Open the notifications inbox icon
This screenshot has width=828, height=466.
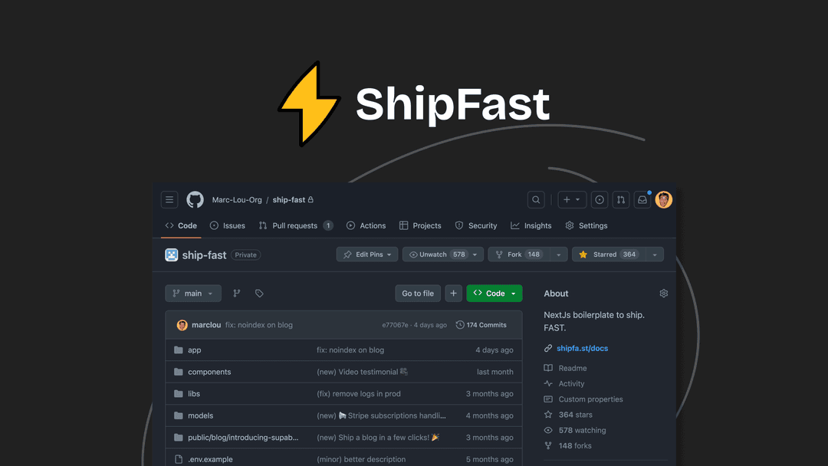[642, 200]
